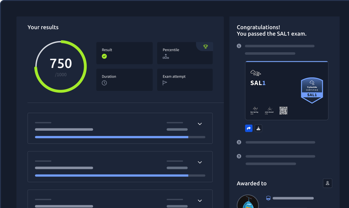Download the SAL1 certificate

point(258,128)
